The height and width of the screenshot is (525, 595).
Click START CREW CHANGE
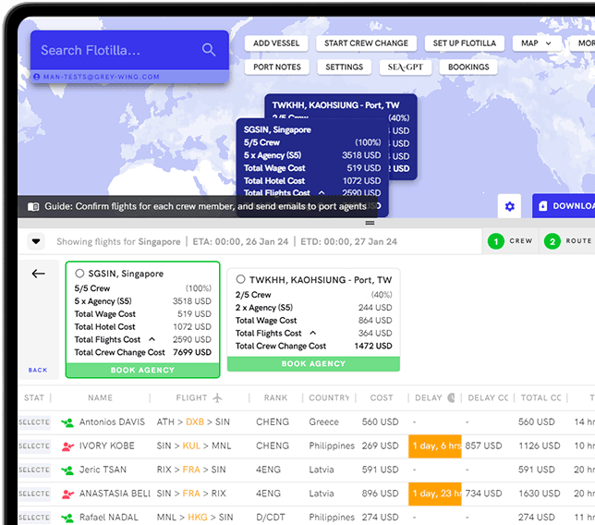click(x=366, y=43)
